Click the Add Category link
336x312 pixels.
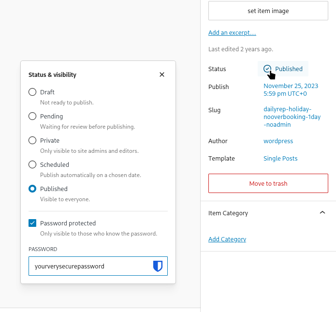tap(227, 239)
